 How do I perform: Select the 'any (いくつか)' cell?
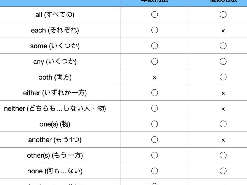(x=55, y=62)
